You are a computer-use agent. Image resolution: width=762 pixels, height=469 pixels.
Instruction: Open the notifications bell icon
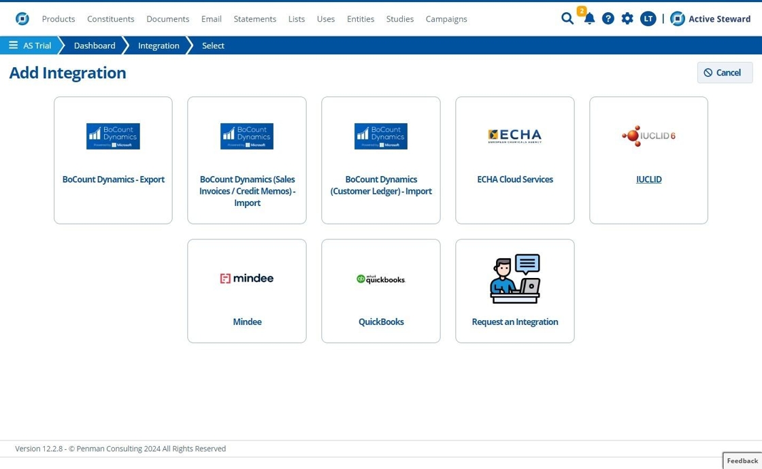[589, 18]
